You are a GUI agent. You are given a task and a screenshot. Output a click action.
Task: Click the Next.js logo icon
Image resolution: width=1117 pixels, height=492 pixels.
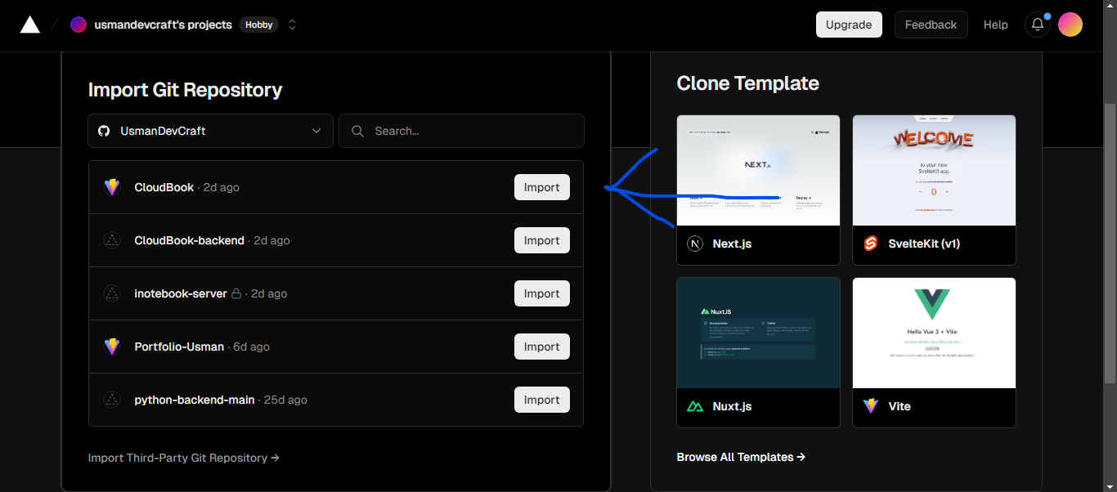click(695, 244)
